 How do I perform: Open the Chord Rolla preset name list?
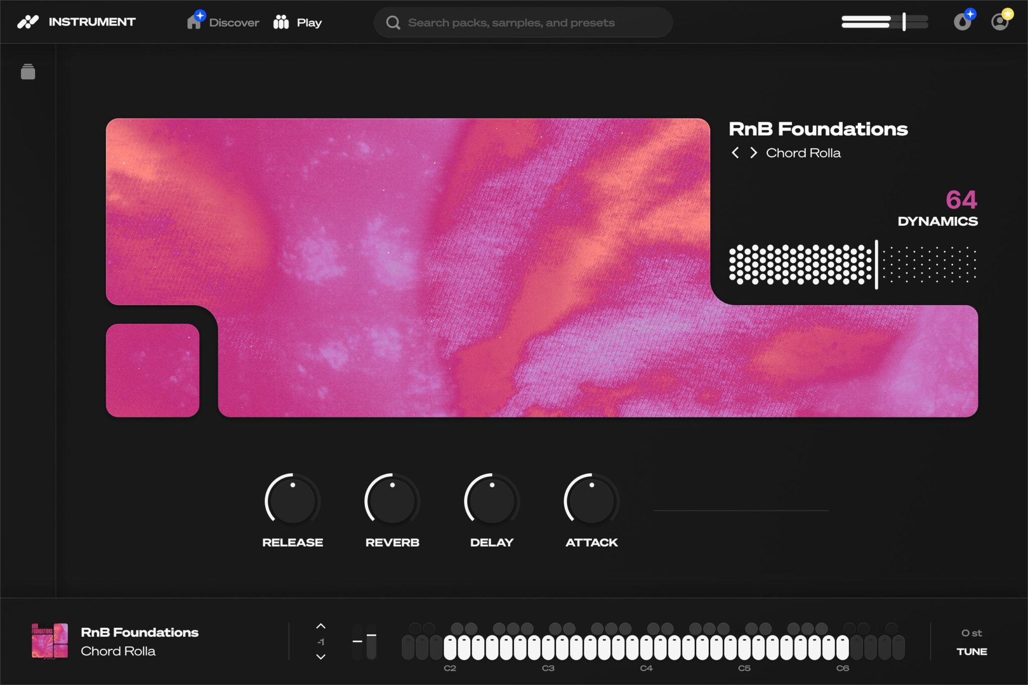coord(803,153)
